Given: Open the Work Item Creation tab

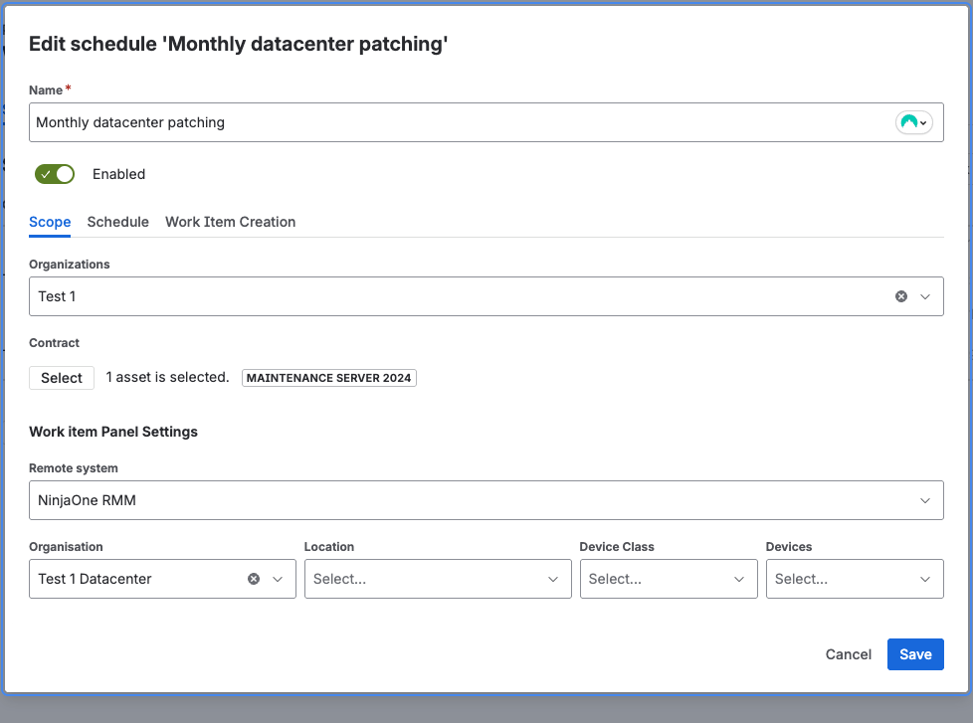Looking at the screenshot, I should [230, 222].
